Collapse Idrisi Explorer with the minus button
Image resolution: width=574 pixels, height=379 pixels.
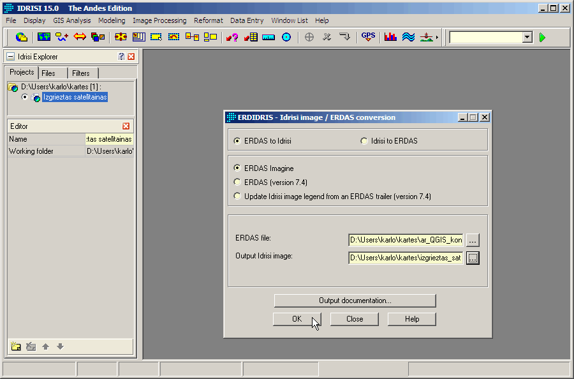tap(11, 56)
